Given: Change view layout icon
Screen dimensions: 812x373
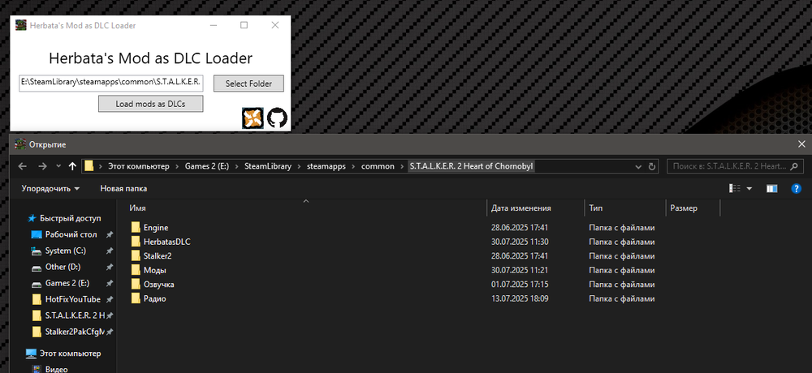Looking at the screenshot, I should (x=735, y=188).
